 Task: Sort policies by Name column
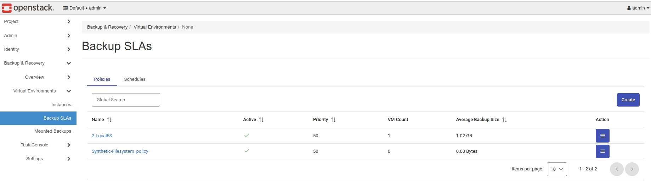coord(109,120)
